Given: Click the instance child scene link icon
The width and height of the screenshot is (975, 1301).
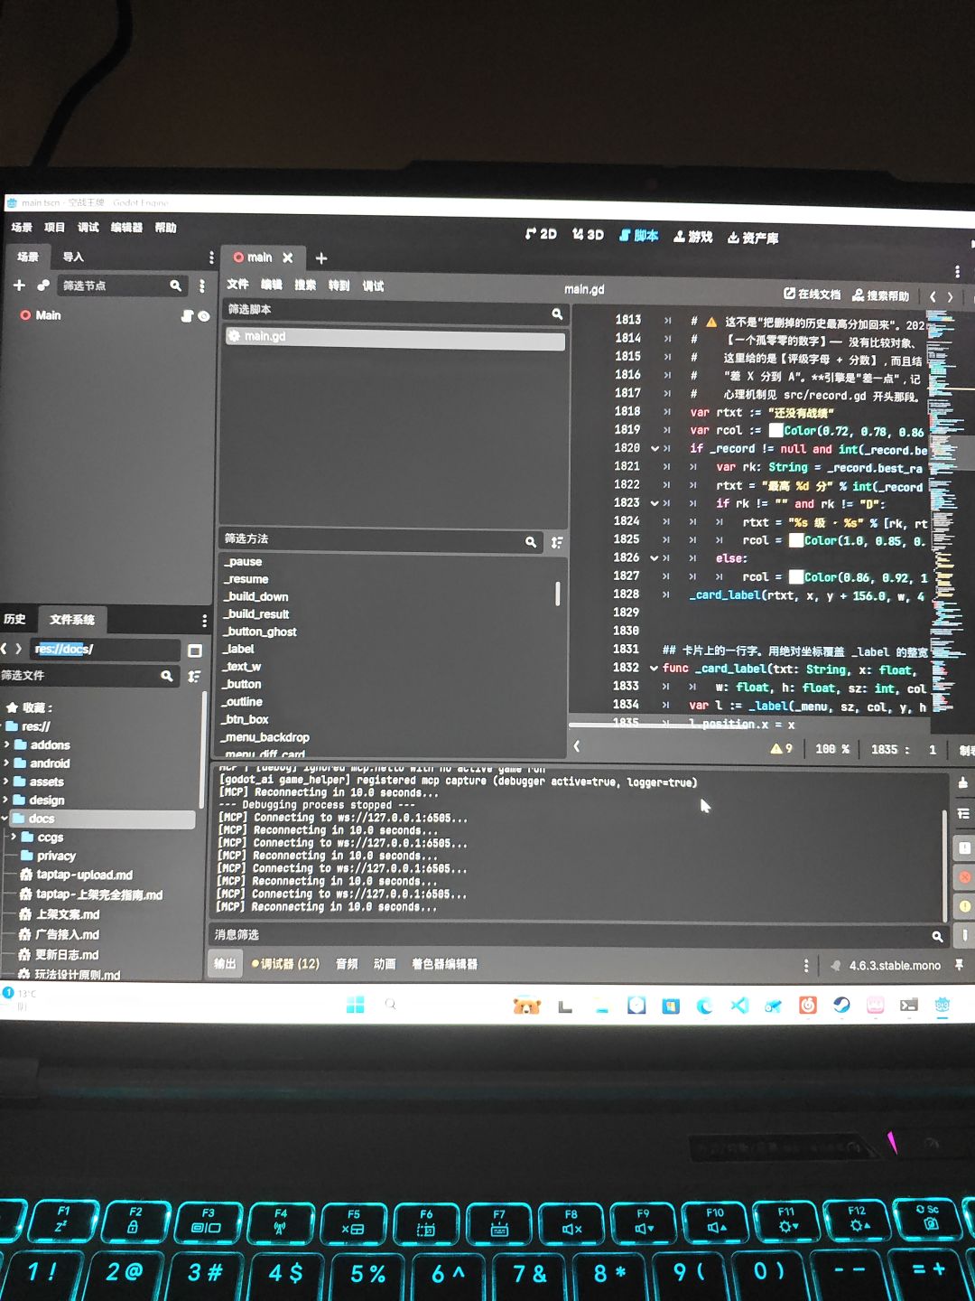Looking at the screenshot, I should [42, 285].
